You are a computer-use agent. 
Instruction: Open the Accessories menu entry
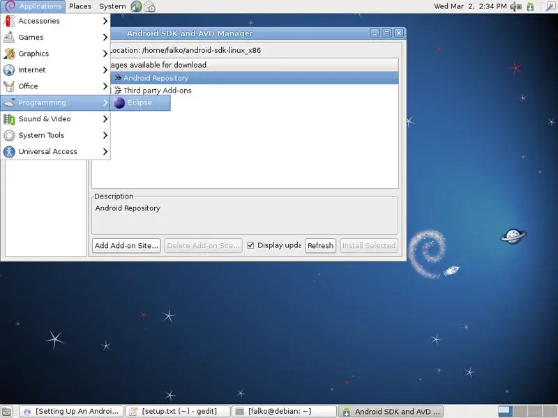[x=55, y=21]
